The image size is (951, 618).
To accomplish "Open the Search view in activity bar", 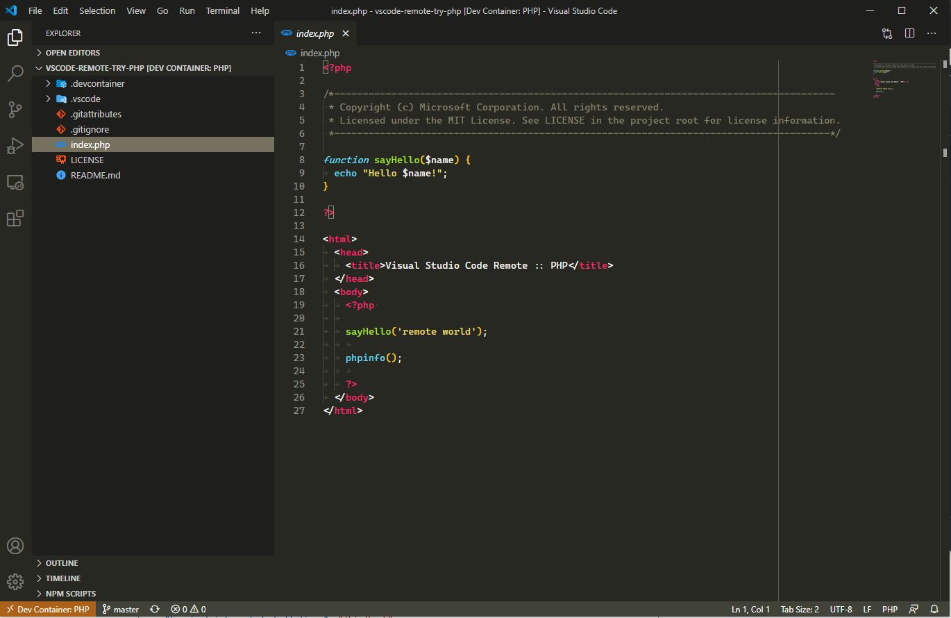I will pyautogui.click(x=15, y=74).
